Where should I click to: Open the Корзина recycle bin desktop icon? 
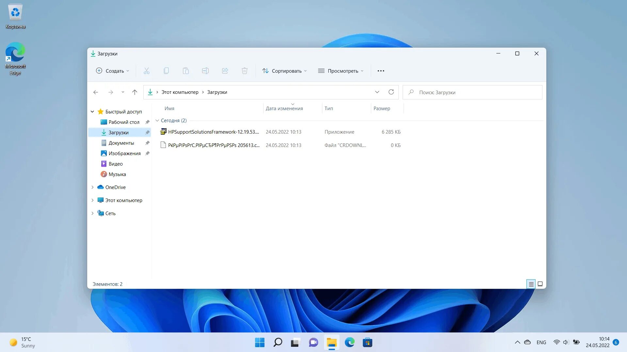[x=15, y=16]
